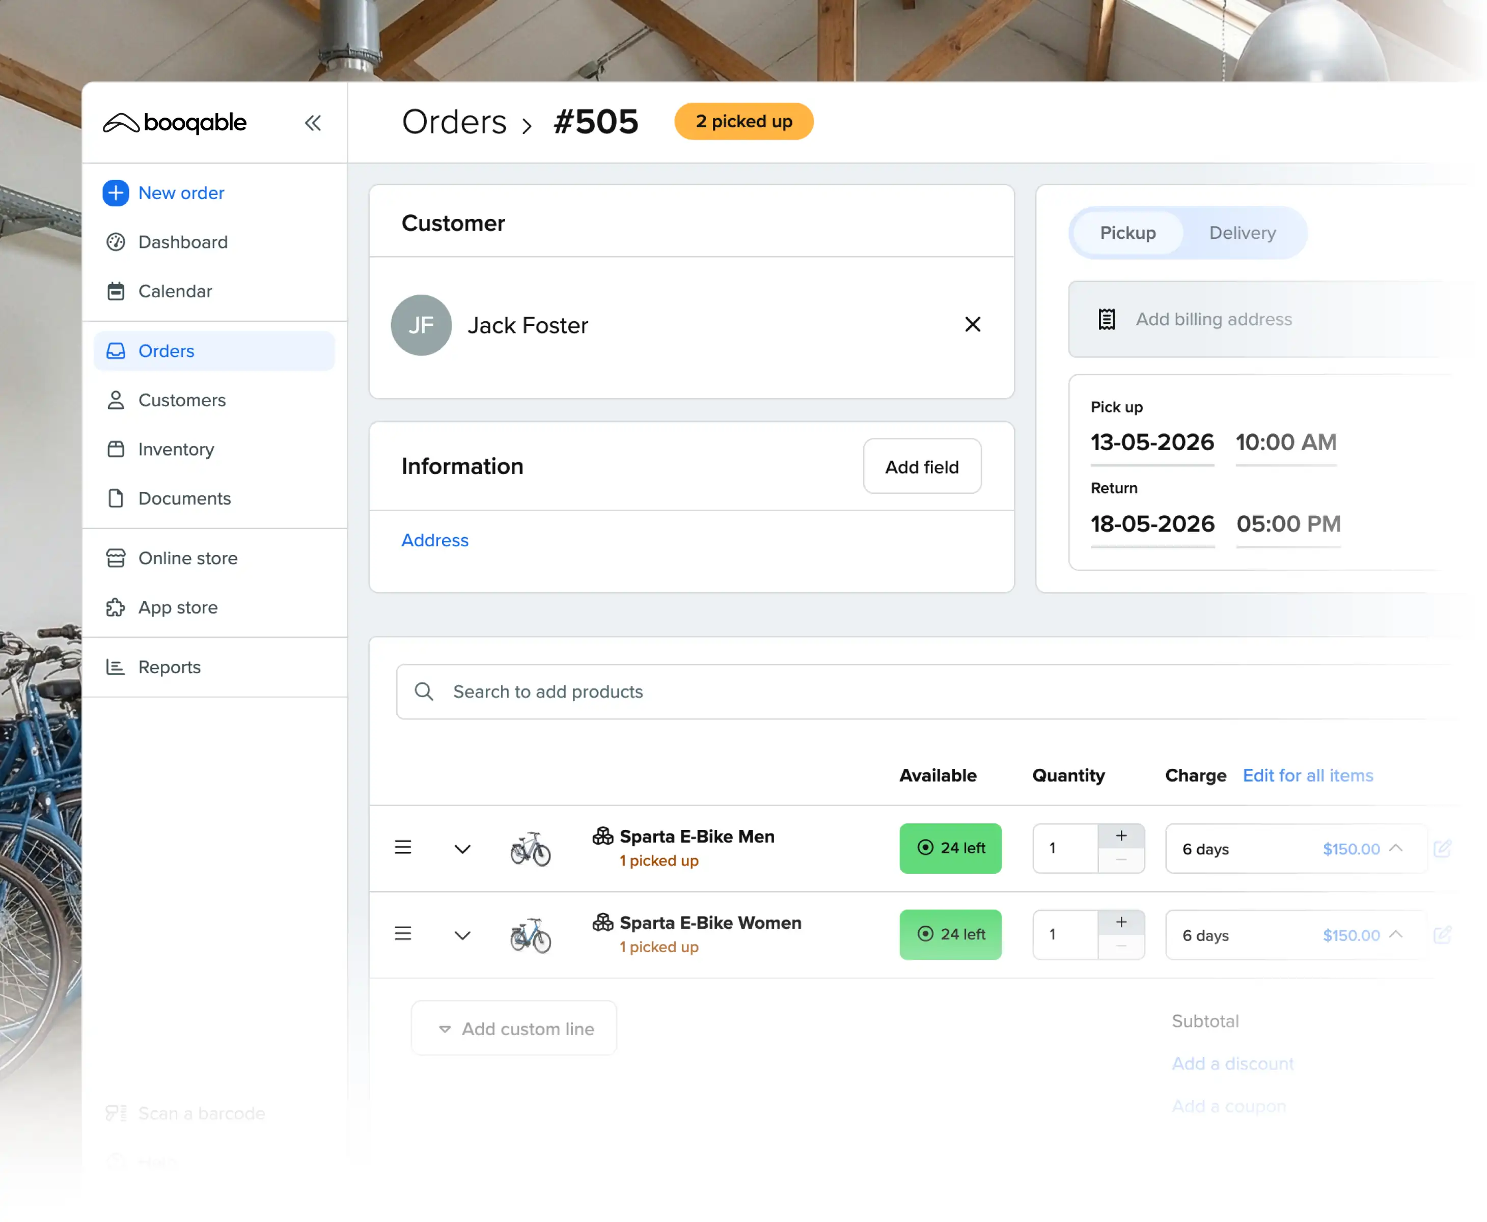Image resolution: width=1487 pixels, height=1222 pixels.
Task: Open the Edit for all items link
Action: coord(1307,775)
